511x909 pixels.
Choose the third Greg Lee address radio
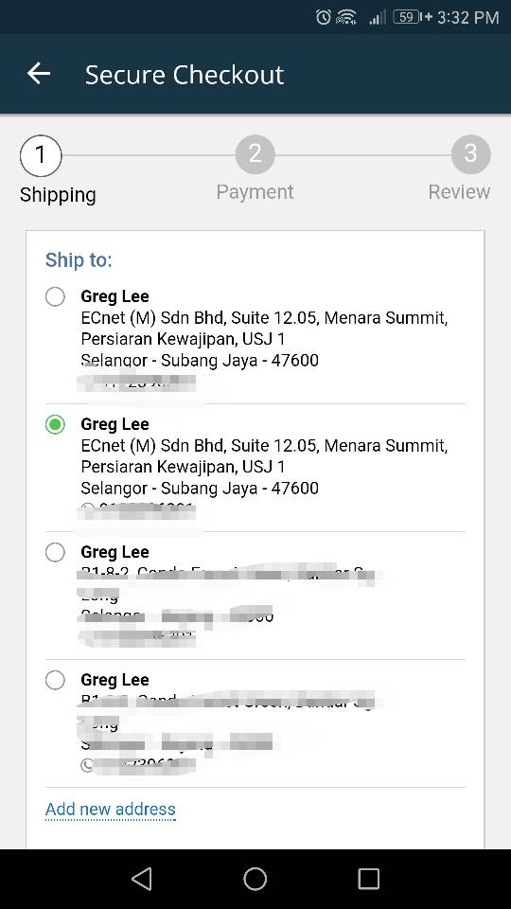55,552
